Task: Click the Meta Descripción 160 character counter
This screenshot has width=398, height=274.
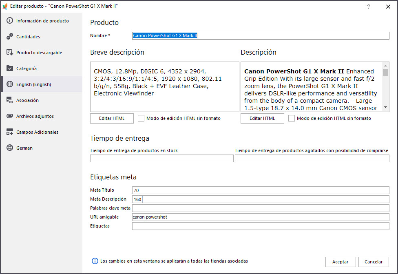Action: click(137, 199)
